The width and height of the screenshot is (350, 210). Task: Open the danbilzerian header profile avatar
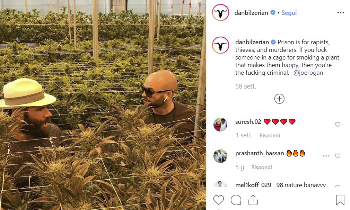(x=220, y=12)
